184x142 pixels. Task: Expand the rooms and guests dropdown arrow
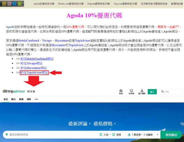[158, 135]
